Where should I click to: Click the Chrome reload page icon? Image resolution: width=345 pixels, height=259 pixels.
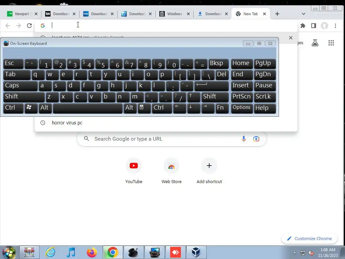point(29,26)
